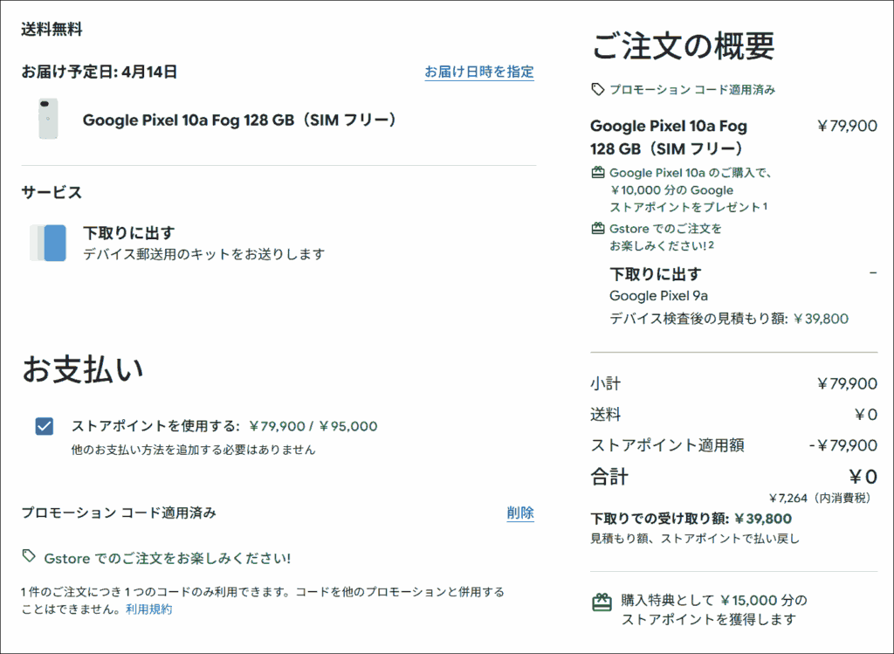Screen dimensions: 894x654
Task: Open the 利用規約 terms link
Action: point(148,609)
